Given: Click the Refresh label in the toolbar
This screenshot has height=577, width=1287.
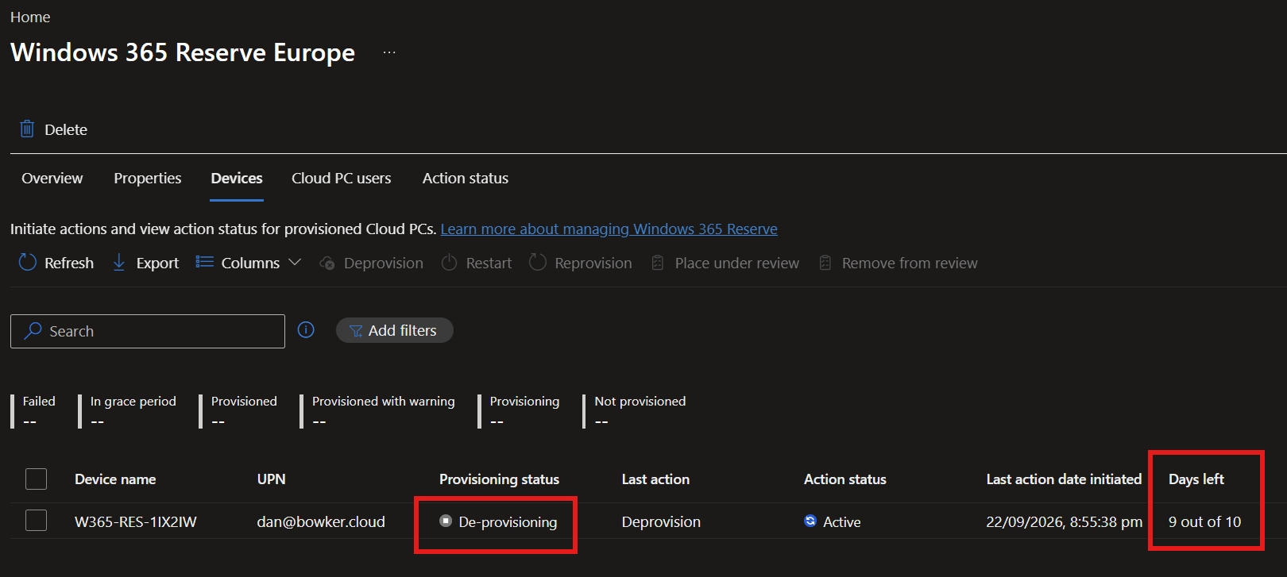Looking at the screenshot, I should pyautogui.click(x=69, y=263).
